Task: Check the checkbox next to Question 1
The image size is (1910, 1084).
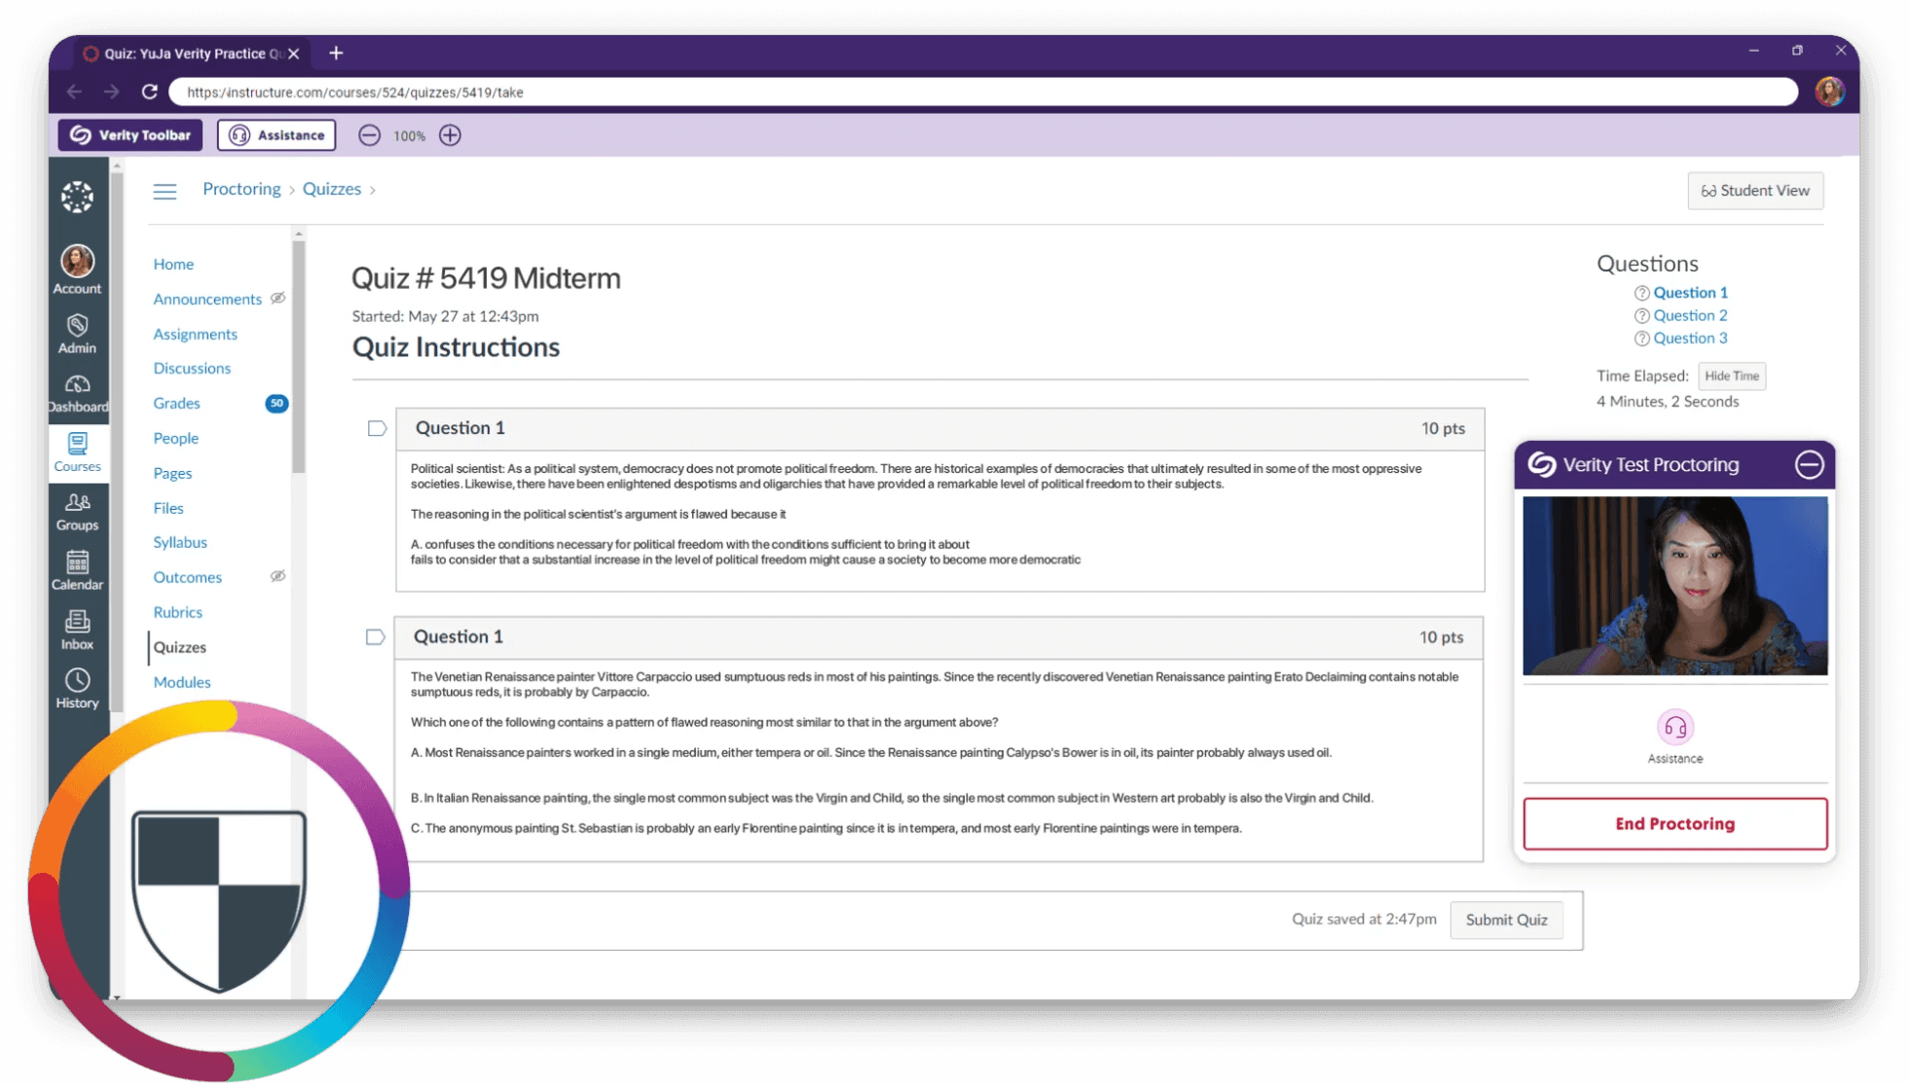Action: (x=375, y=428)
